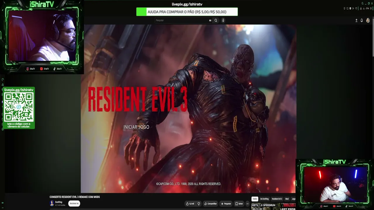Open the account avatar menu
Image resolution: width=374 pixels, height=210 pixels.
click(x=368, y=20)
